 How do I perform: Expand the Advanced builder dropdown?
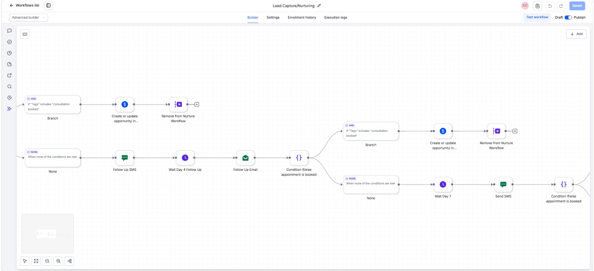coord(29,17)
